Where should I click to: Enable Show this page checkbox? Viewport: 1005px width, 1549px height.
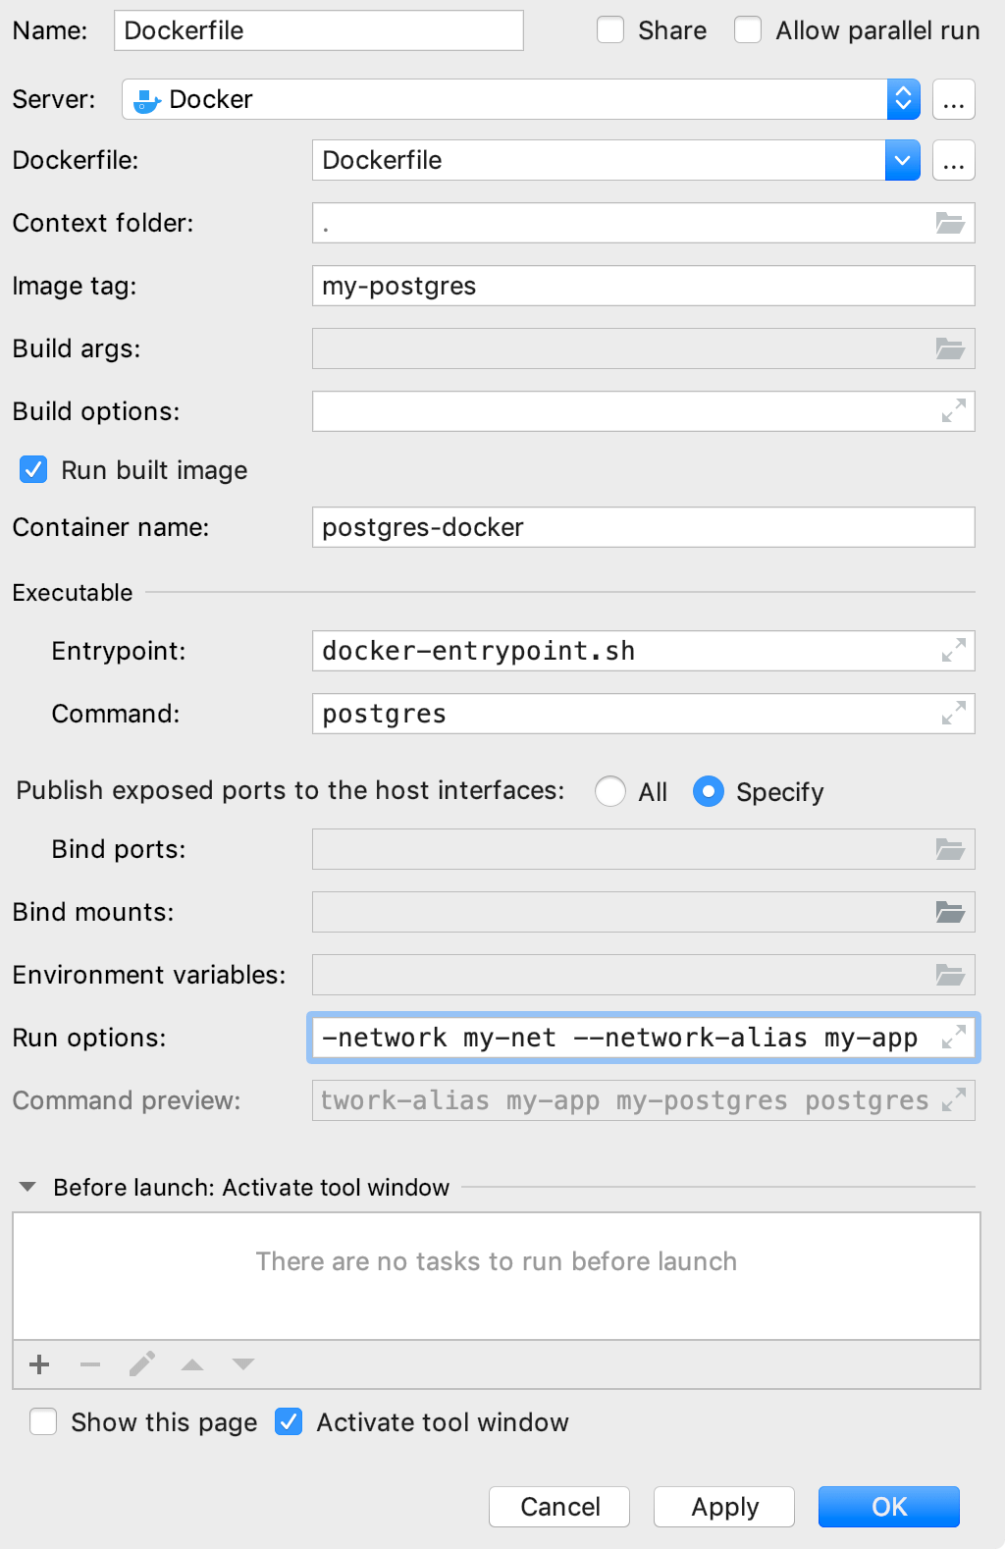point(43,1421)
